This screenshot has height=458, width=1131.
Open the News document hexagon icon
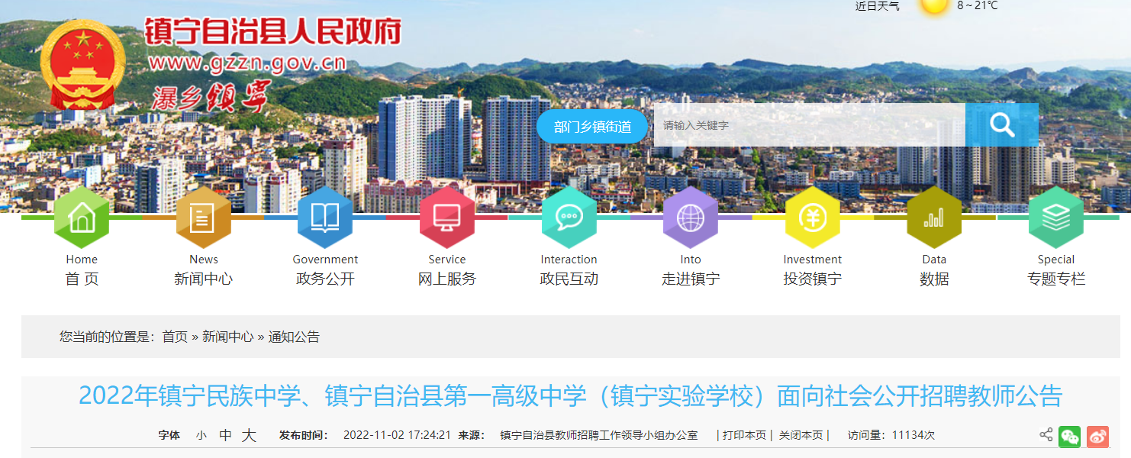coord(203,218)
